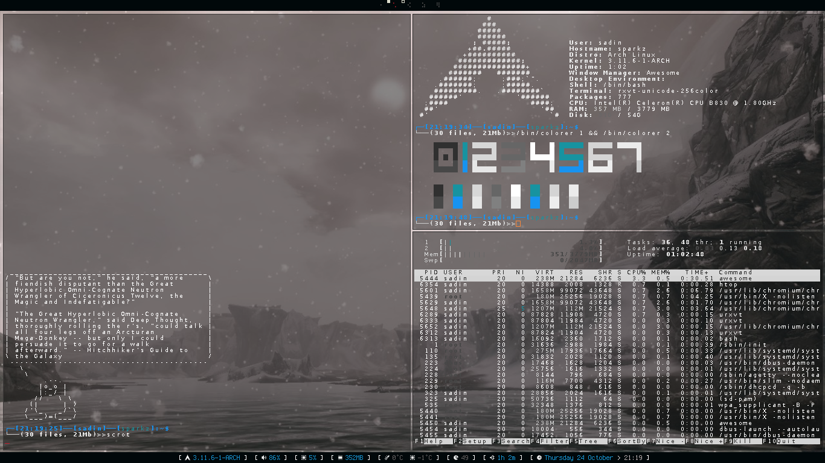Select process row /sbin/init
825x463 pixels.
(x=617, y=344)
